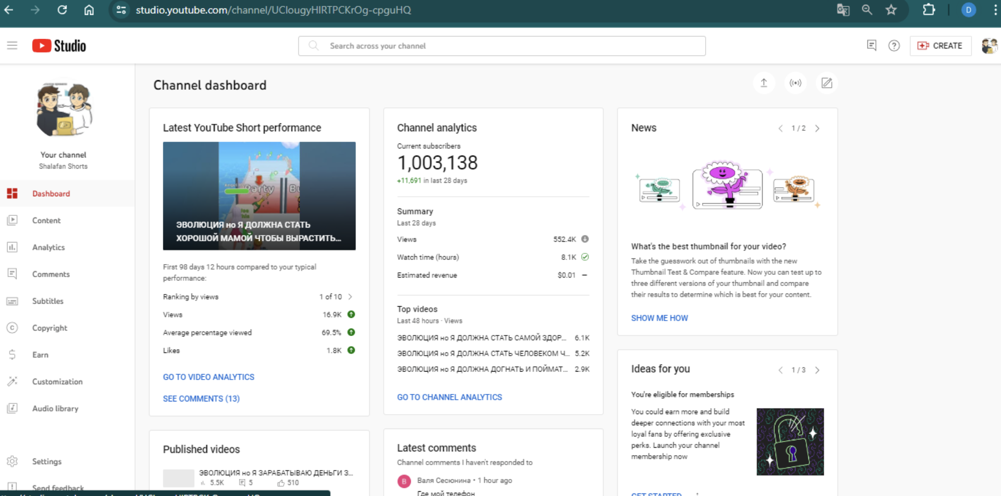Open the browser extensions puzzle icon
Viewport: 1001px width, 496px height.
929,10
